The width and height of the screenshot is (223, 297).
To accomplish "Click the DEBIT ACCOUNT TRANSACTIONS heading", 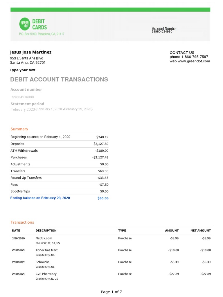I will click(59, 79).
